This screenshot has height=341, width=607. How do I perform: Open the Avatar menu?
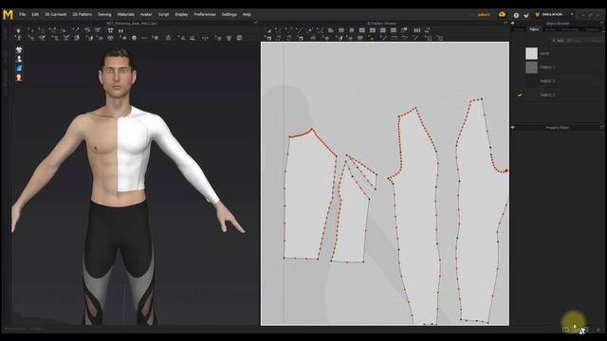[x=146, y=14]
